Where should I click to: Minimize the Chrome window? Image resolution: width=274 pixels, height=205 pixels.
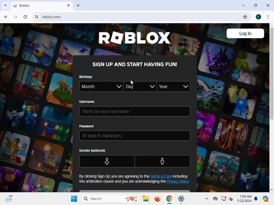(243, 5)
